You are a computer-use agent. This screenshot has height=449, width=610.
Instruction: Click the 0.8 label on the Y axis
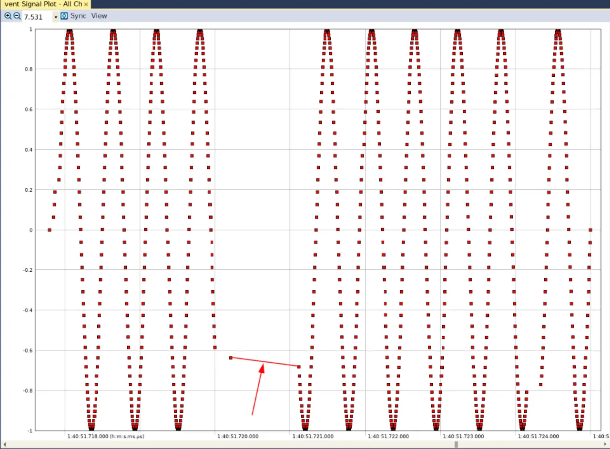click(28, 69)
